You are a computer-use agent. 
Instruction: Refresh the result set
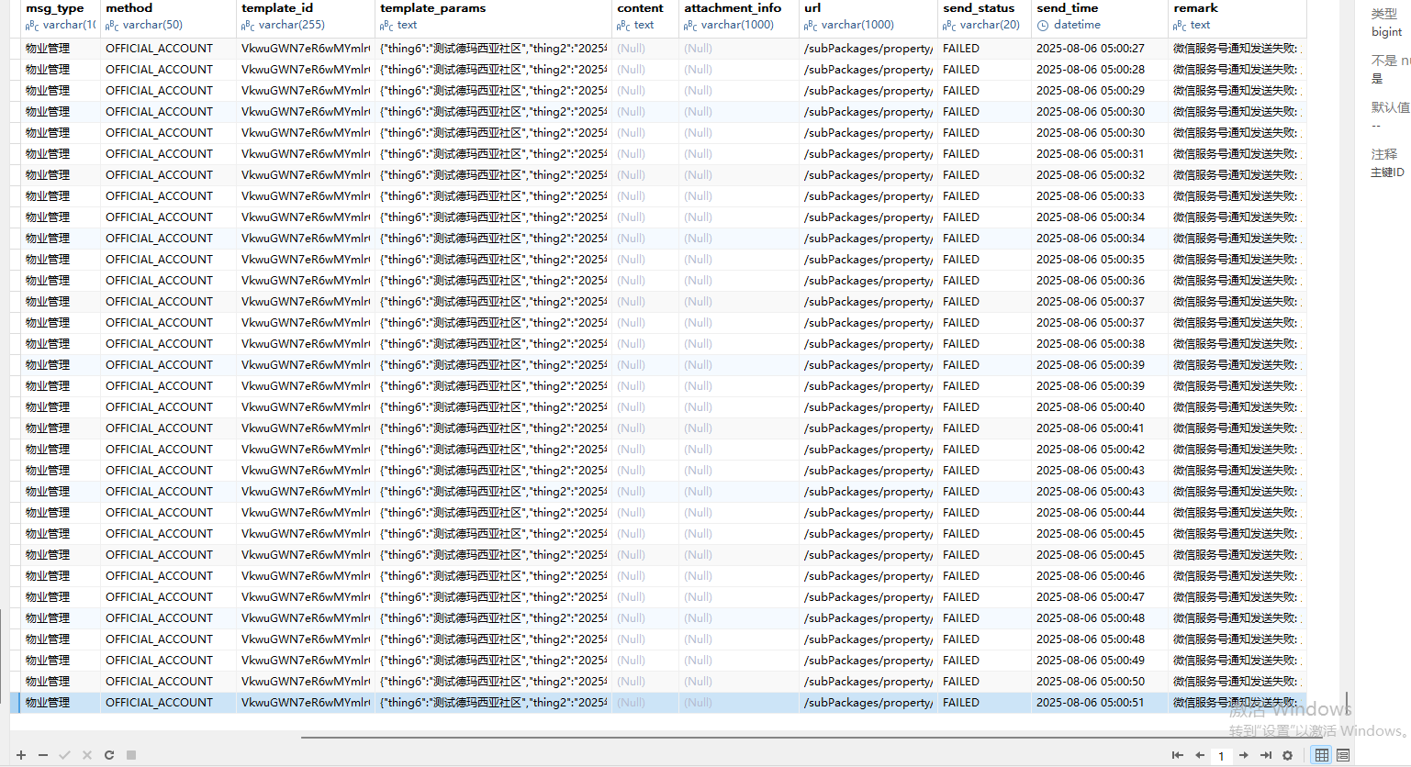pos(108,755)
